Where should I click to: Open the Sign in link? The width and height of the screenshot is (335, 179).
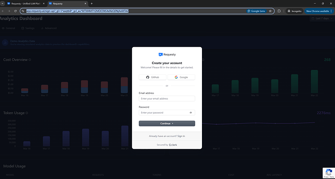pyautogui.click(x=181, y=136)
